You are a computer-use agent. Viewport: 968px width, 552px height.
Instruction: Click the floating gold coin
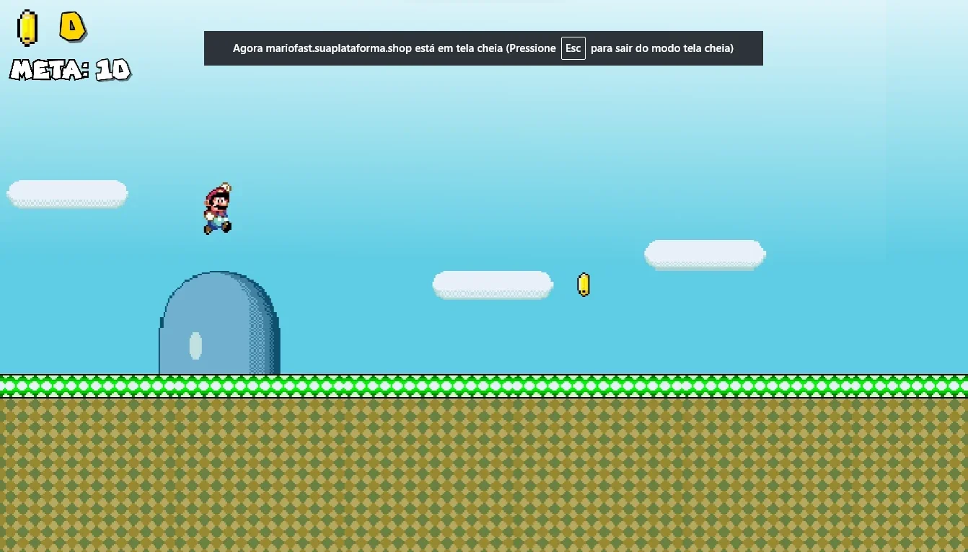click(584, 285)
